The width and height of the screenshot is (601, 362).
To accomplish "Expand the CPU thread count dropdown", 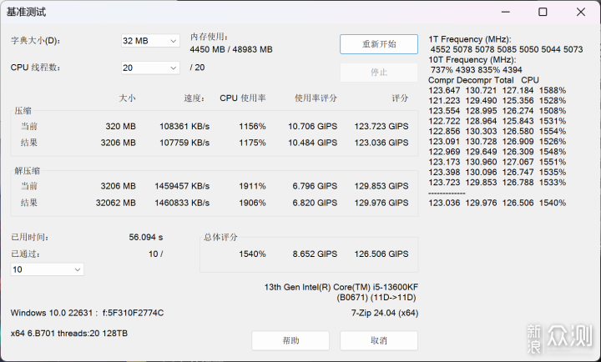I will [x=150, y=68].
